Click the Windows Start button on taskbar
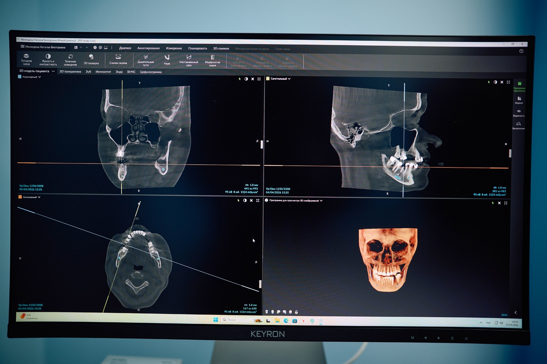Viewport: 547px width, 364px height. (x=216, y=320)
